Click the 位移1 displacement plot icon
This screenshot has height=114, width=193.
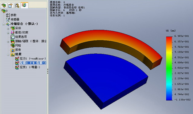coord(17,63)
